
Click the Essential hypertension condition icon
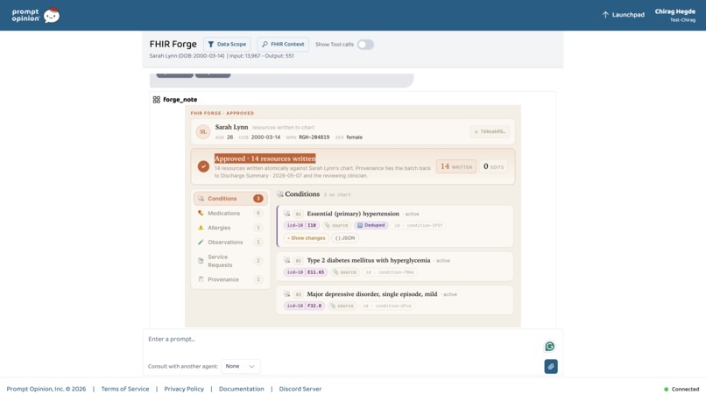coord(286,214)
